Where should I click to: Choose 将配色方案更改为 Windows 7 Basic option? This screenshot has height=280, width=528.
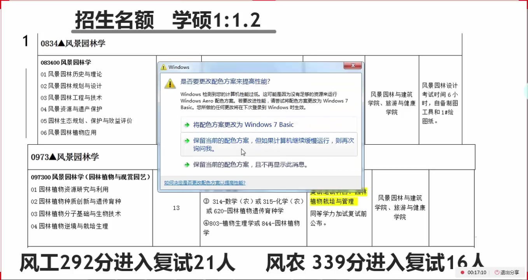tap(269, 124)
